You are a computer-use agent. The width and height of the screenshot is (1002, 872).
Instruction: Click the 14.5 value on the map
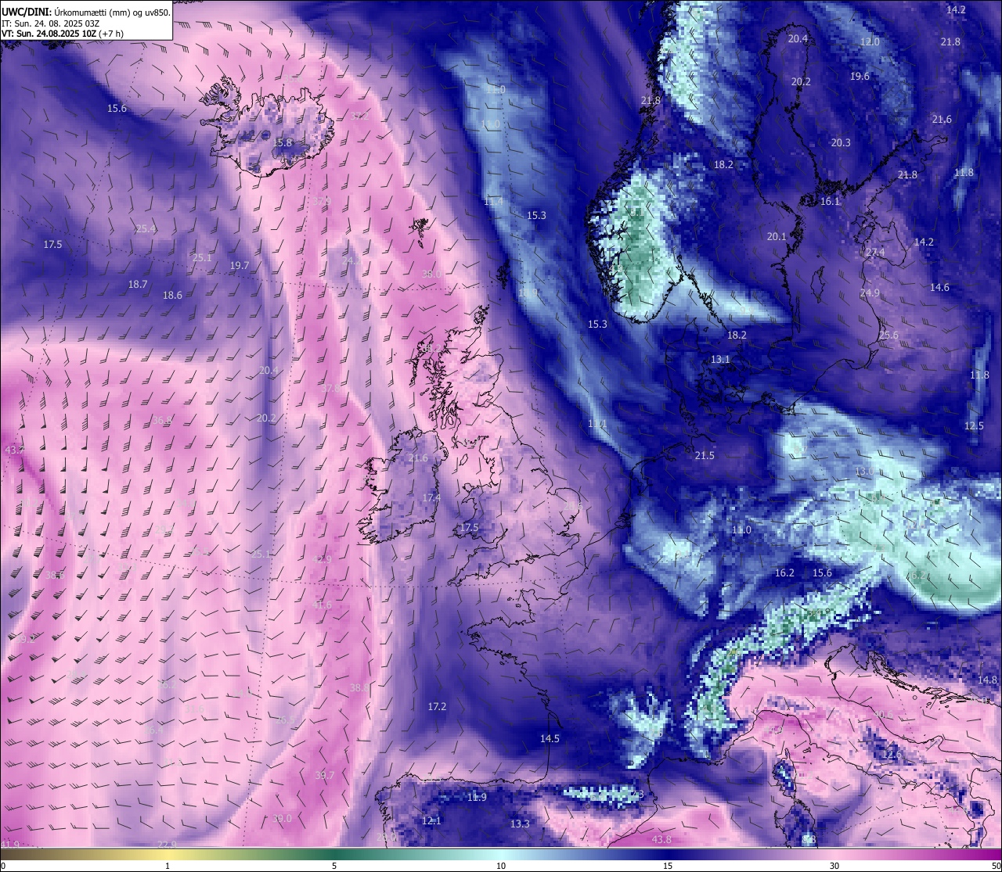(550, 739)
